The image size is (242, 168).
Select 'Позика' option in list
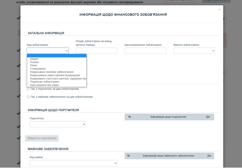coord(34,62)
